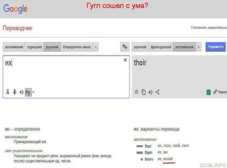Click the heading он – определения
The width and height of the screenshot is (227, 168).
coord(22,129)
